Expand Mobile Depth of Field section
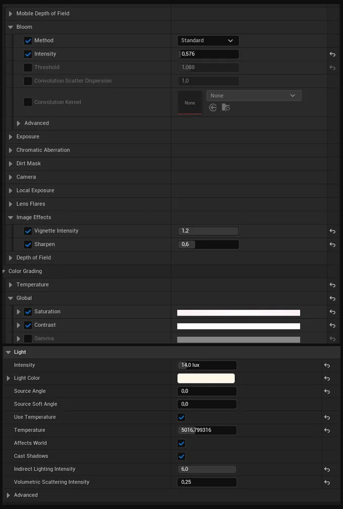 point(11,14)
